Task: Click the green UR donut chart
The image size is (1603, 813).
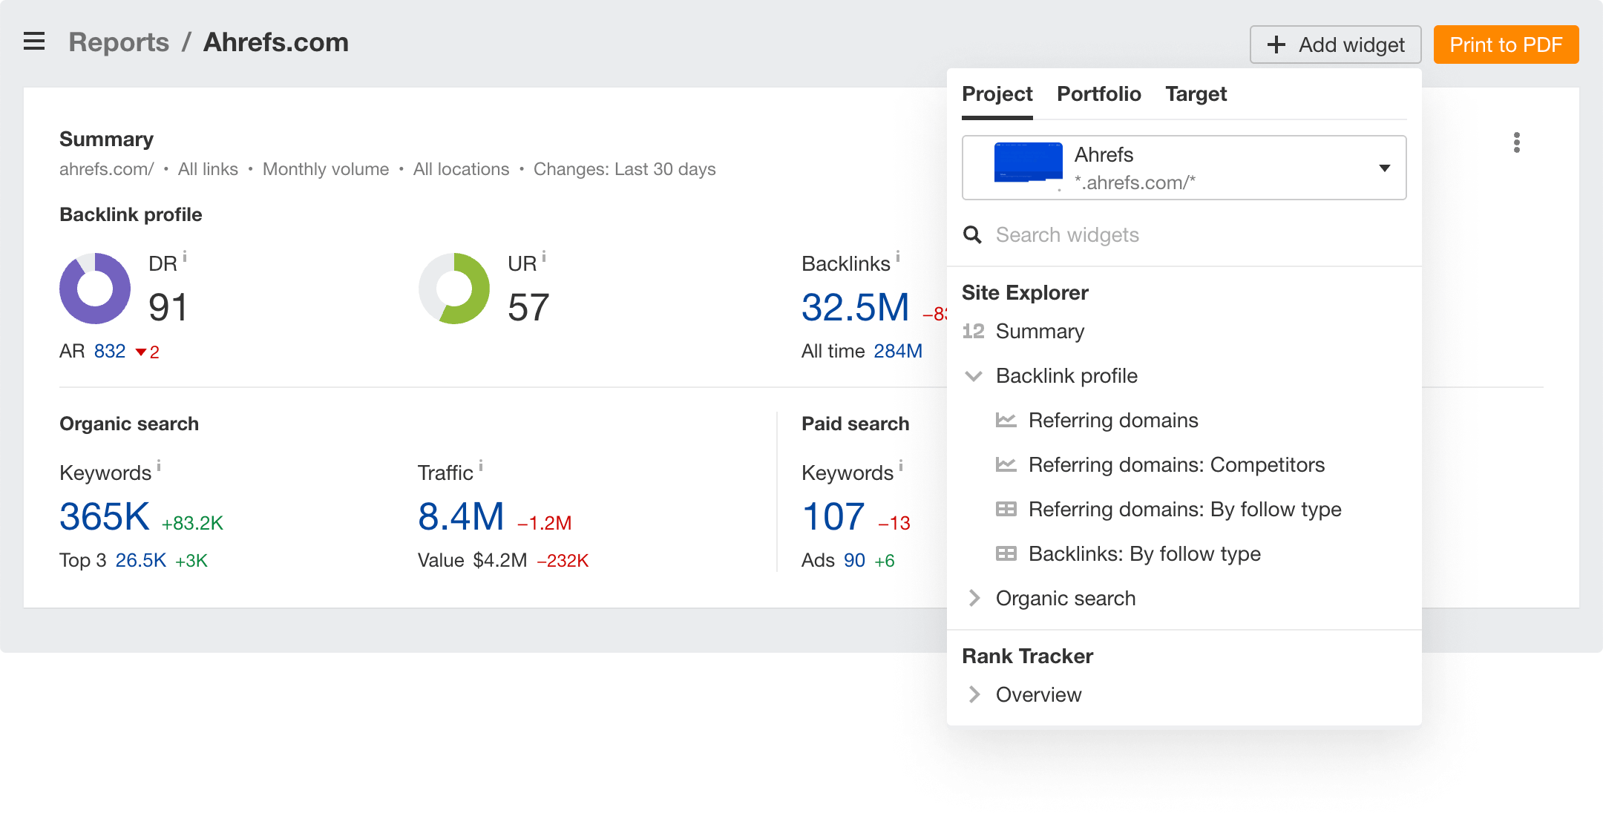Action: click(x=454, y=289)
